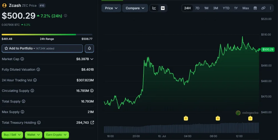Click the star icon in Add to Portfolio
278x140 pixels.
tap(6, 48)
